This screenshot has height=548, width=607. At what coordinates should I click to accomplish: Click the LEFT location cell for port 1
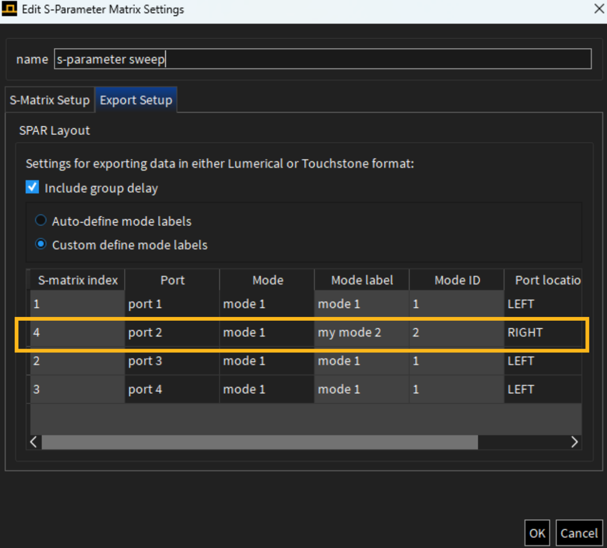pyautogui.click(x=543, y=304)
